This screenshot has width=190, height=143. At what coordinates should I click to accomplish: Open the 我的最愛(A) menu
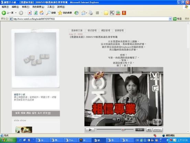pos(38,7)
